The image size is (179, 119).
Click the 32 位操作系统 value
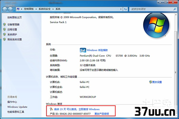[x=87, y=65]
